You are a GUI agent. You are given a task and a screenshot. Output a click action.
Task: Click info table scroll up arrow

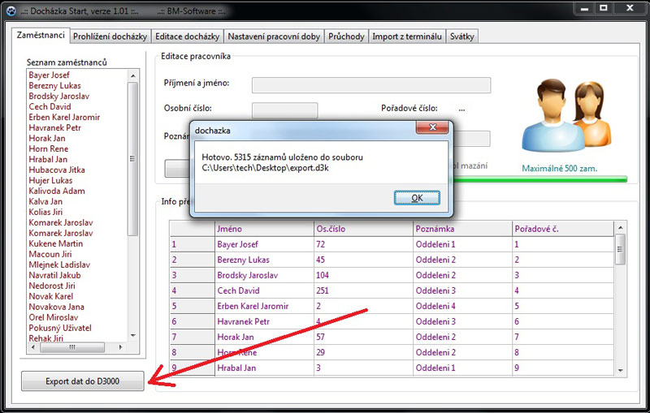tap(620, 228)
